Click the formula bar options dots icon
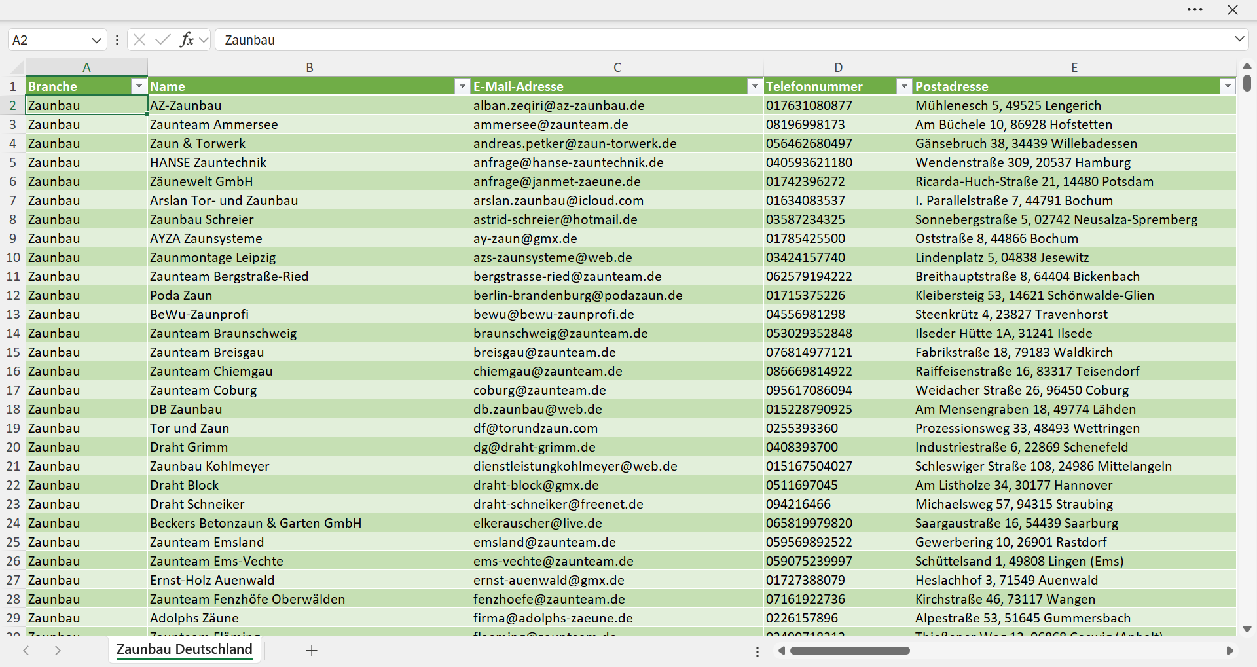This screenshot has height=667, width=1257. click(x=117, y=40)
